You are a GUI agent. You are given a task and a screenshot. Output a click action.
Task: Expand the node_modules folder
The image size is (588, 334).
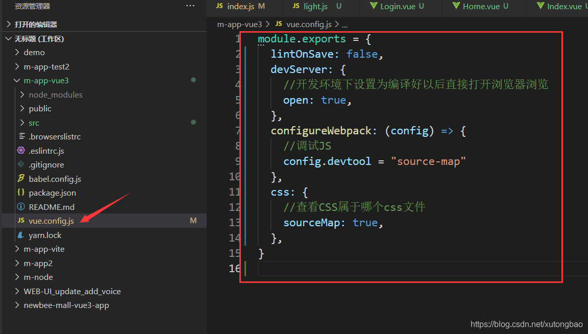[22, 94]
